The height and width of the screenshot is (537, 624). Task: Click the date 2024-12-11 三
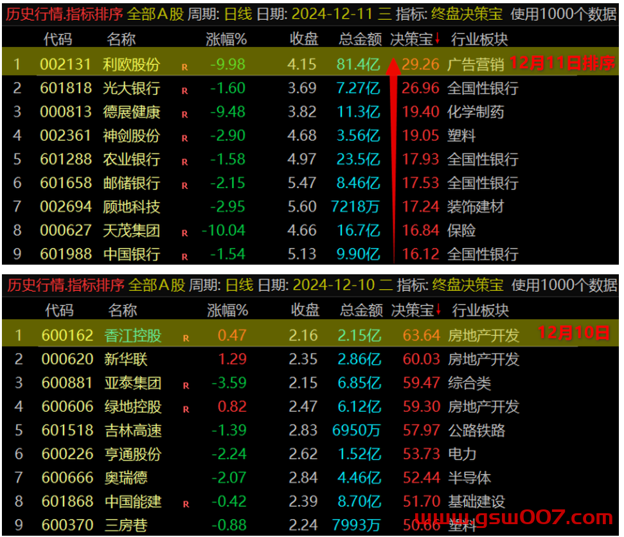coord(341,14)
